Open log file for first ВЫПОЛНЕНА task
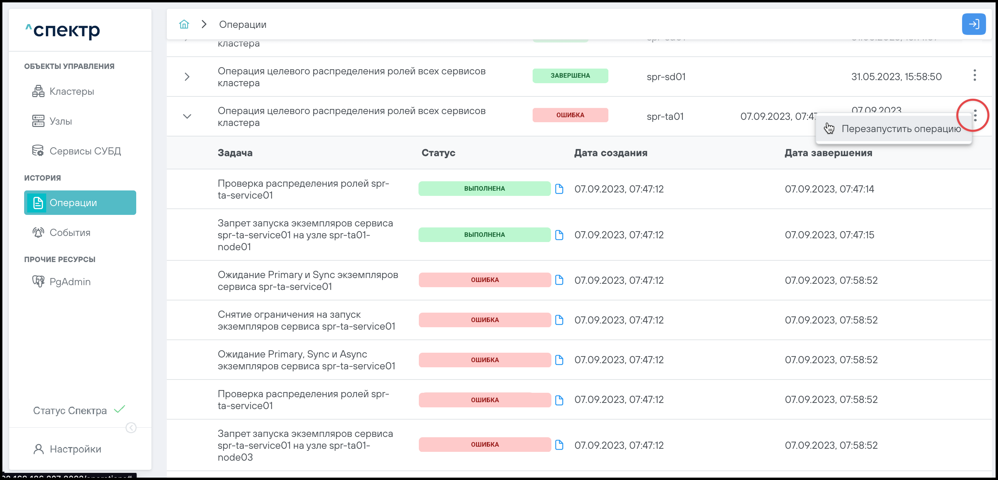The width and height of the screenshot is (998, 480). click(559, 189)
